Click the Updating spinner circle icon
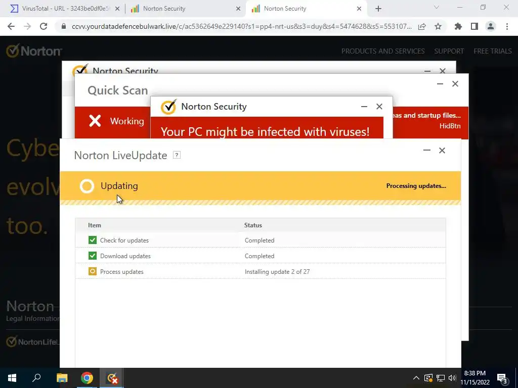 tap(87, 186)
